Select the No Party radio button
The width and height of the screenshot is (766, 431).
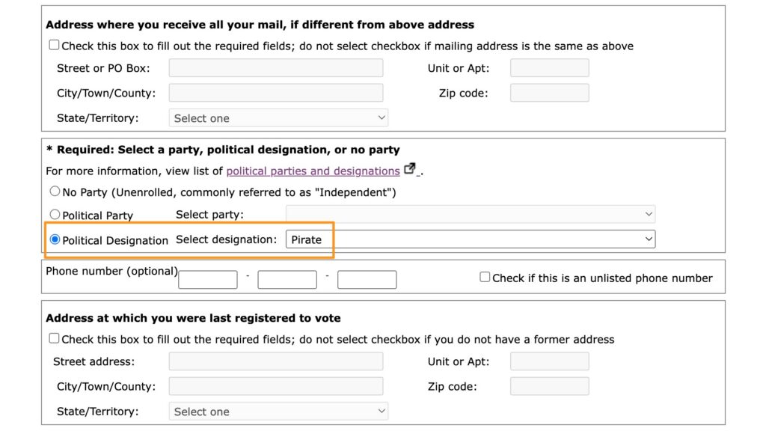pyautogui.click(x=55, y=192)
